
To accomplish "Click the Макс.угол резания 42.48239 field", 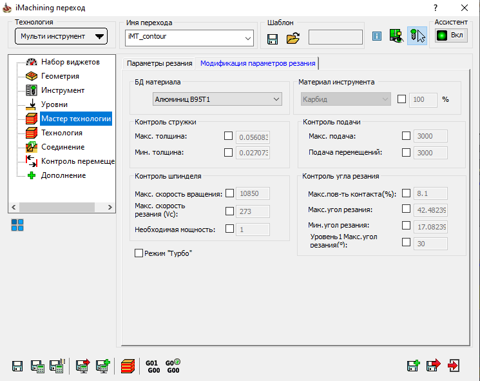I will click(x=430, y=210).
